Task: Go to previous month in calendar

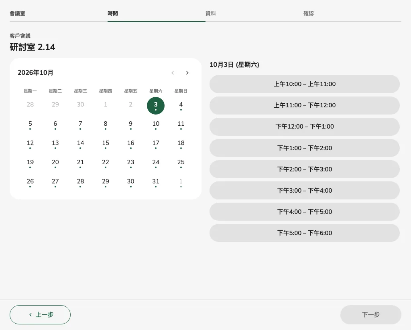Action: click(173, 73)
